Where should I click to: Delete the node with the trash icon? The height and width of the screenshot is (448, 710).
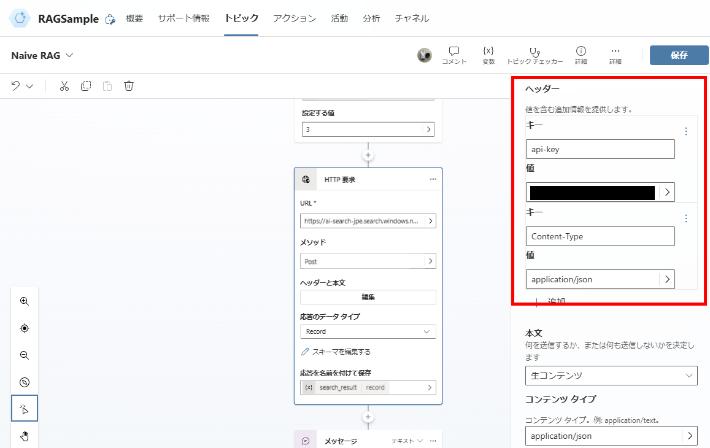[x=128, y=86]
